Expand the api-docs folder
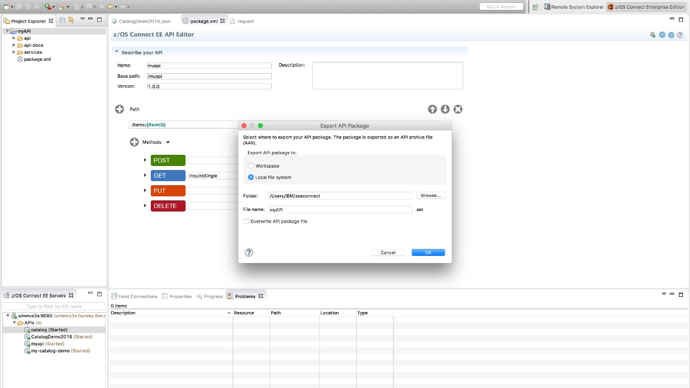The width and height of the screenshot is (690, 388). tap(14, 45)
